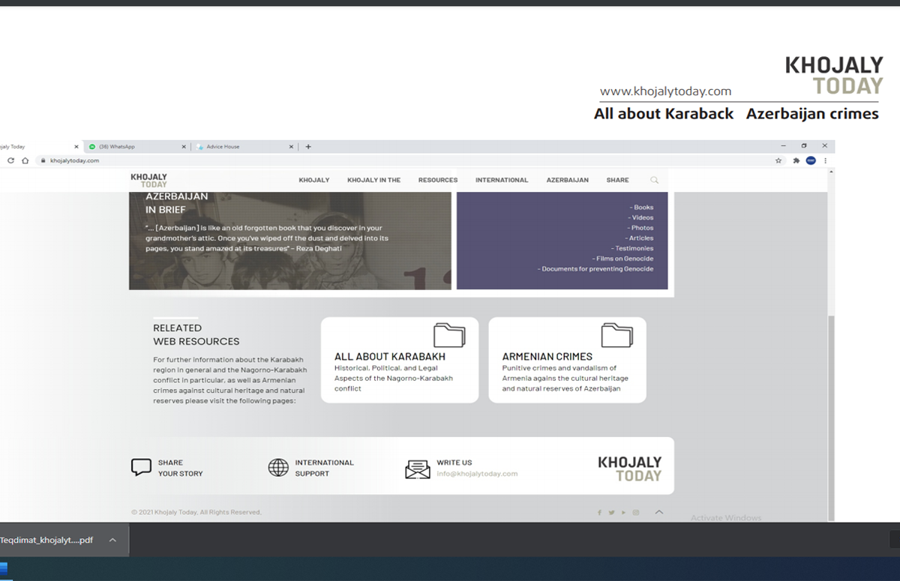Reload the page with the browser refresh icon

10,160
